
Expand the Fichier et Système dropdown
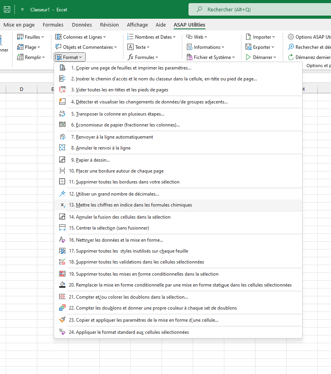click(211, 57)
